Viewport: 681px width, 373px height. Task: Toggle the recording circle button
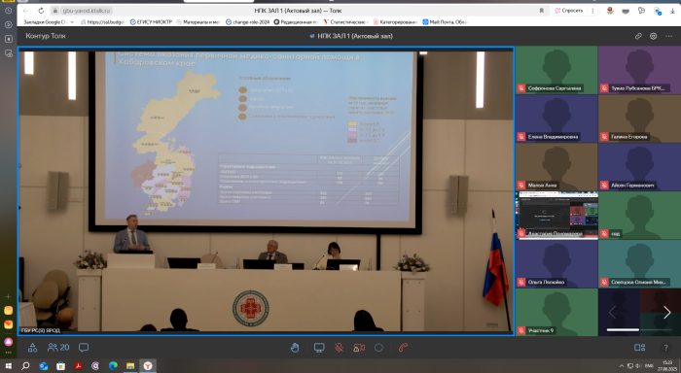click(x=378, y=348)
